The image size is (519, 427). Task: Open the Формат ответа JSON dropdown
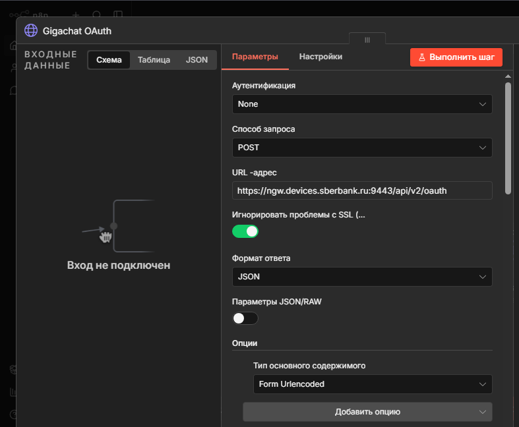[362, 277]
